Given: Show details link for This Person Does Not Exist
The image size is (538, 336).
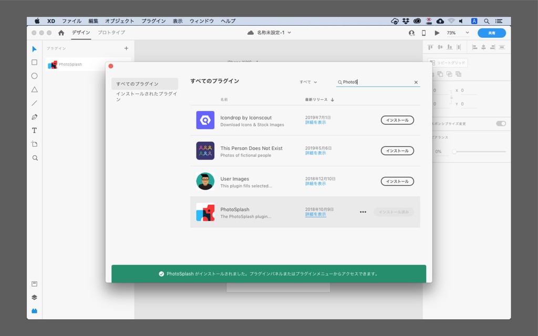Looking at the screenshot, I should (315, 153).
